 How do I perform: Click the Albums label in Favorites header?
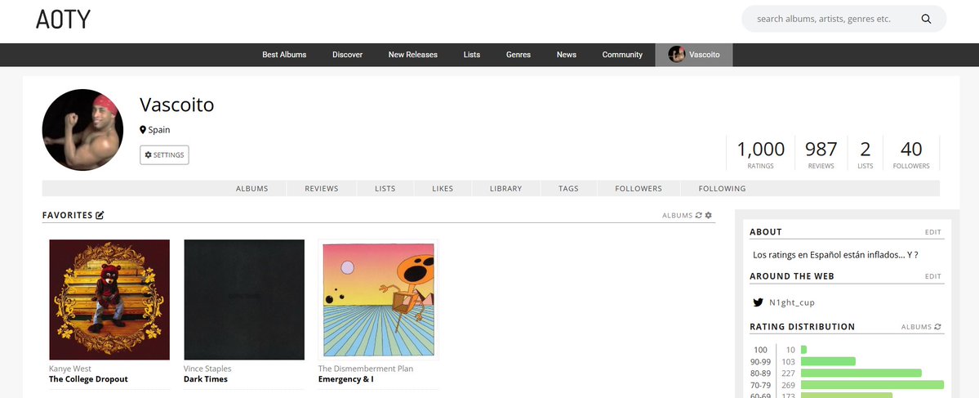coord(678,216)
